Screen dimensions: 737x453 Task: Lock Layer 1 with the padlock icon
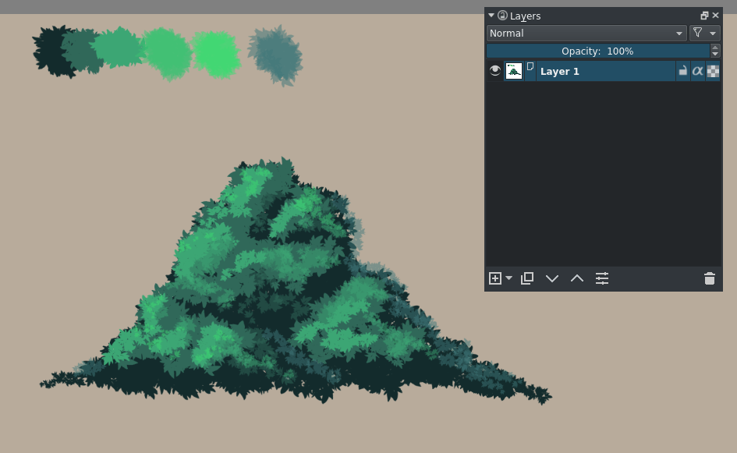coord(682,70)
